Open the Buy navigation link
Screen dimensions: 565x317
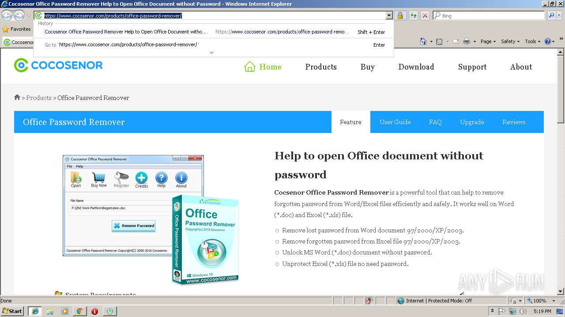click(x=367, y=67)
